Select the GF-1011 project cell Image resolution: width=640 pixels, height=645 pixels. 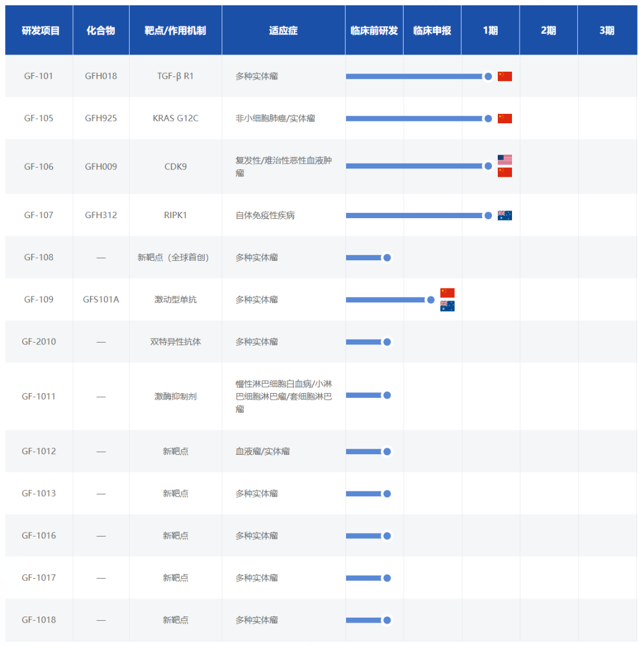[39, 397]
